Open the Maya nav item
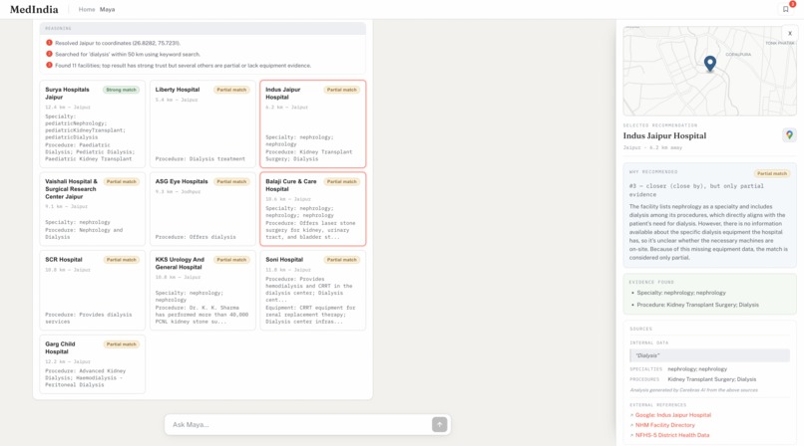 [x=107, y=9]
